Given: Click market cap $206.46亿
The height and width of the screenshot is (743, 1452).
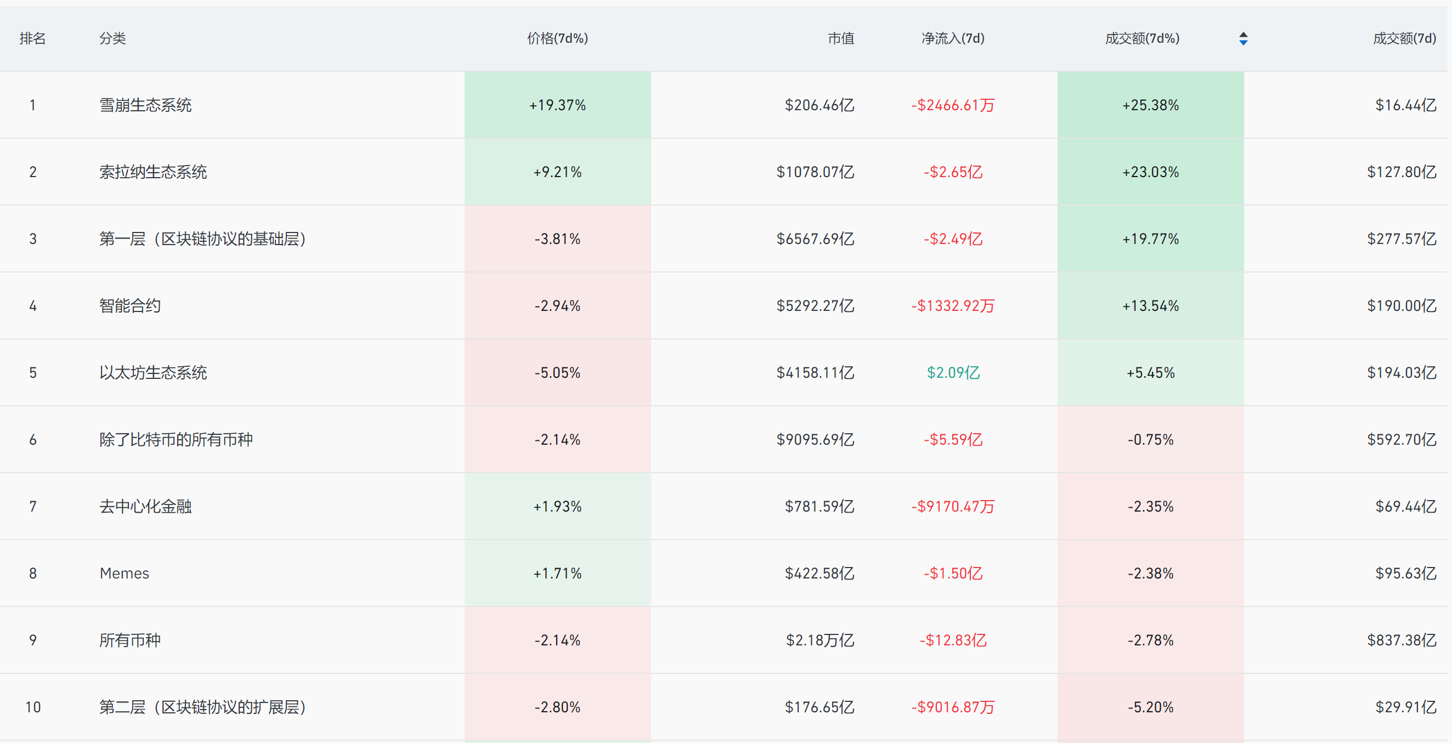Looking at the screenshot, I should click(x=820, y=105).
